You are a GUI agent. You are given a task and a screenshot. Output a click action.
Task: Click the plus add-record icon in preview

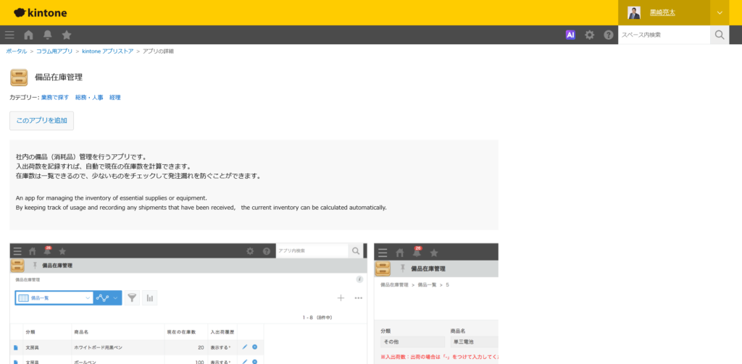coord(341,298)
